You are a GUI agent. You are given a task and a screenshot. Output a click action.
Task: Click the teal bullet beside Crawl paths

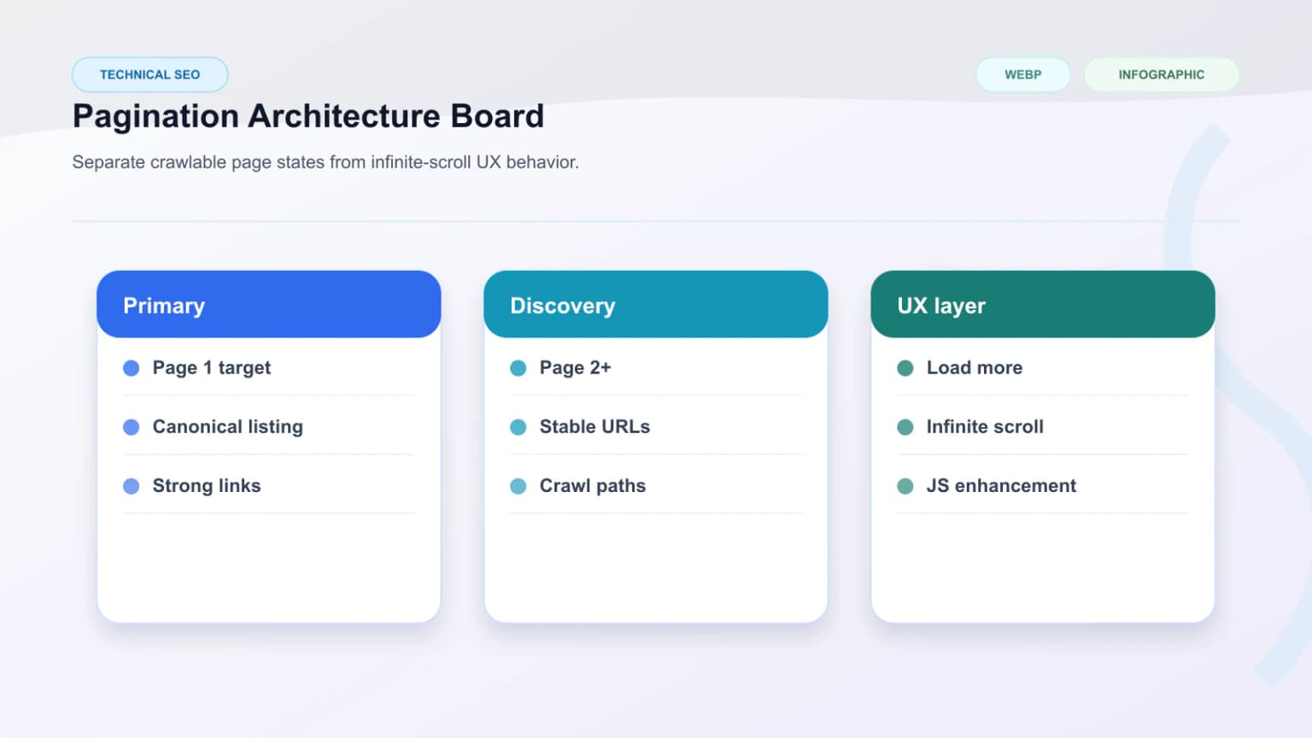coord(518,486)
